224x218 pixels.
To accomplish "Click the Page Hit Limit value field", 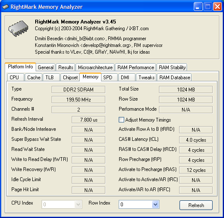I will coord(89,190).
